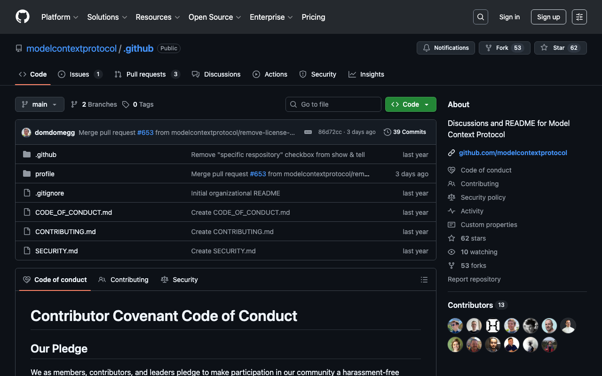
Task: Expand the Open Source menu
Action: 214,17
